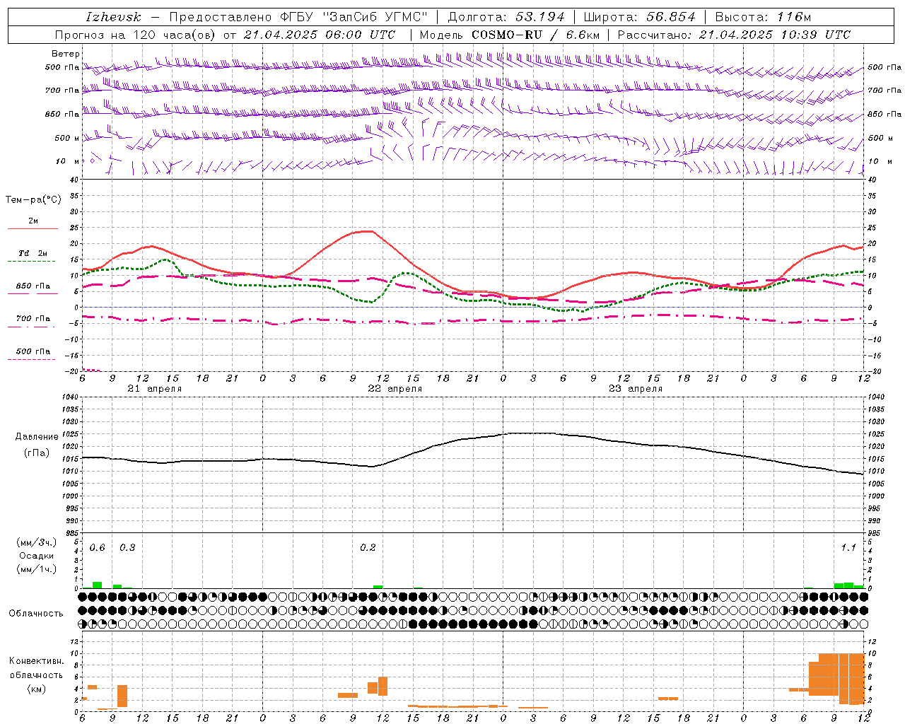Click the (км) convective height unit label

36,689
